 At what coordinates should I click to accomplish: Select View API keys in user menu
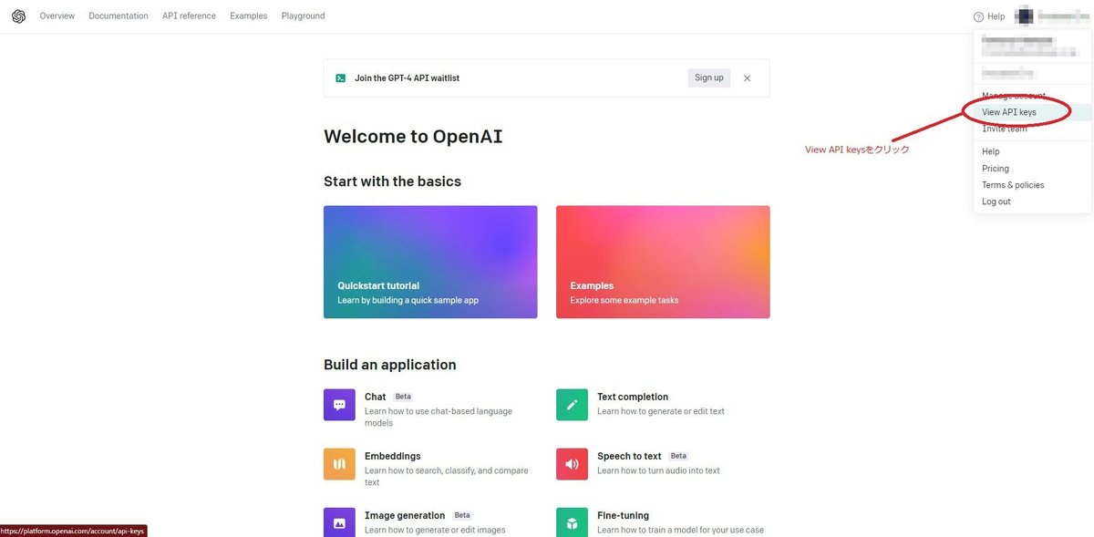pos(1032,112)
